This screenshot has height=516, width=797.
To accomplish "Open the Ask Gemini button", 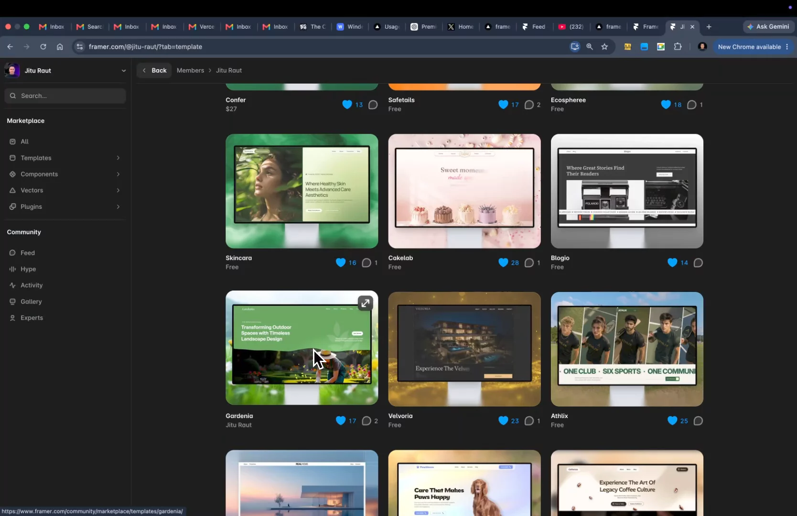I will pos(768,27).
